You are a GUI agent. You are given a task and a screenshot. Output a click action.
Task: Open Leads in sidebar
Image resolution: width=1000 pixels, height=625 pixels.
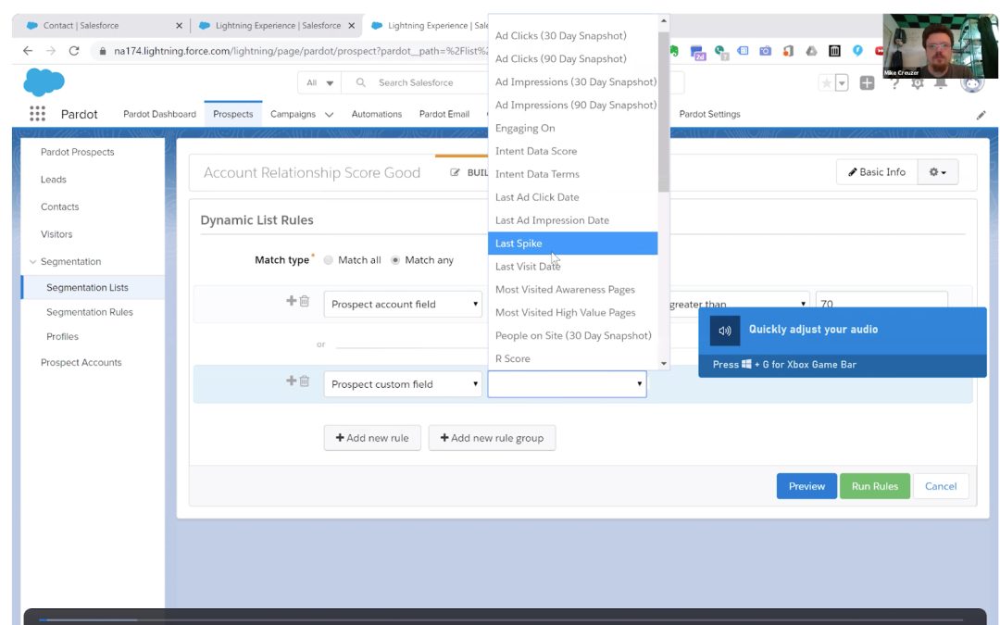(x=54, y=180)
